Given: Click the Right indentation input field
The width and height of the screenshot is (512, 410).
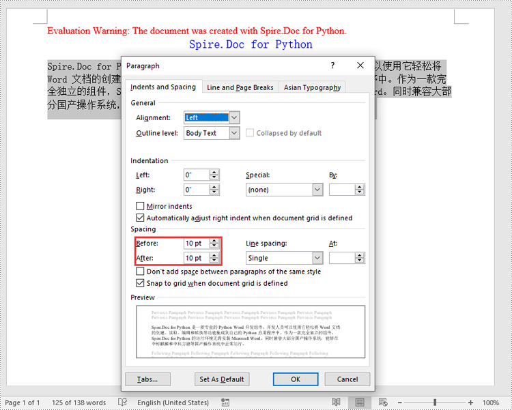Looking at the screenshot, I should point(197,190).
